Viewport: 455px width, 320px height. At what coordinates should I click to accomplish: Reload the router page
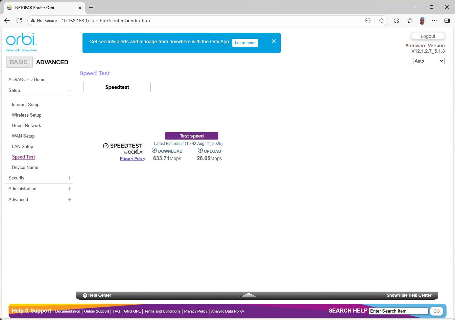[x=19, y=21]
